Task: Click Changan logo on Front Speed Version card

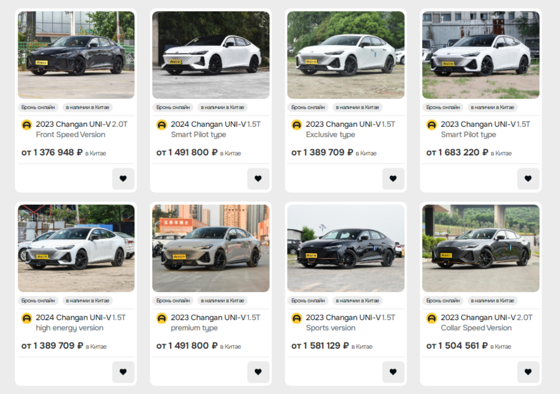Action: point(27,125)
